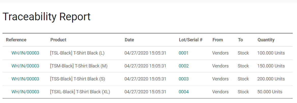Click the Reference column header
Screen dimensions: 297x103
pyautogui.click(x=16, y=40)
